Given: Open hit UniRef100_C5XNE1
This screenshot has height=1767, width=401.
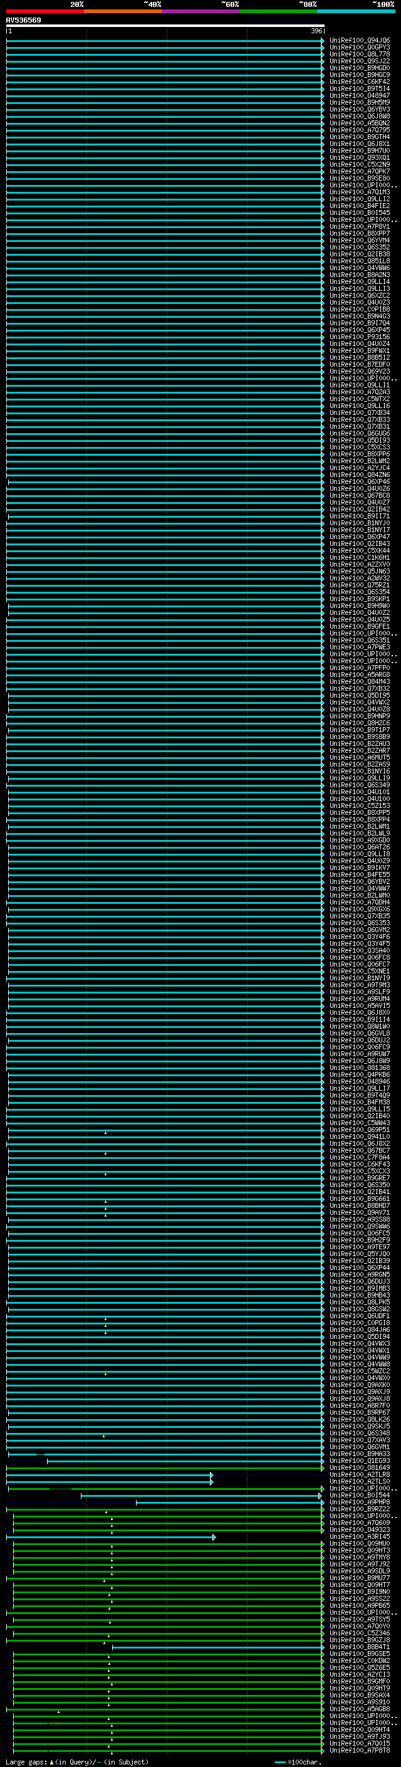Looking at the screenshot, I should click(x=360, y=972).
